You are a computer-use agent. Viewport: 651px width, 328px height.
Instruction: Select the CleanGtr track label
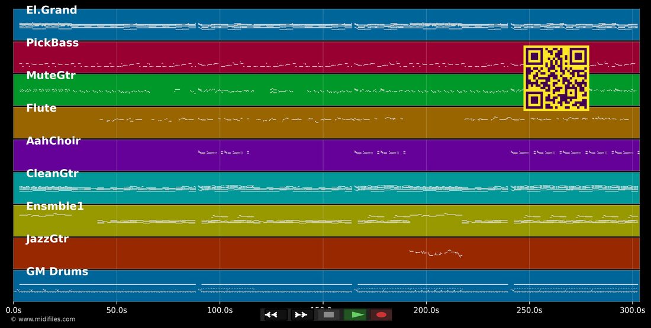pyautogui.click(x=52, y=173)
